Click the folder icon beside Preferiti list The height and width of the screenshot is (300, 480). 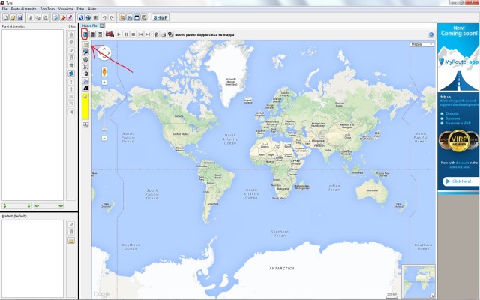click(71, 241)
